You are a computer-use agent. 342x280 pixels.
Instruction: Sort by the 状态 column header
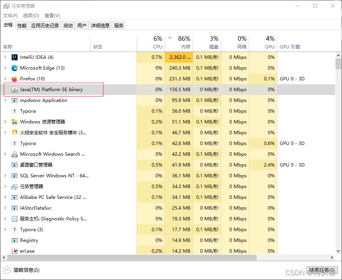[113, 43]
